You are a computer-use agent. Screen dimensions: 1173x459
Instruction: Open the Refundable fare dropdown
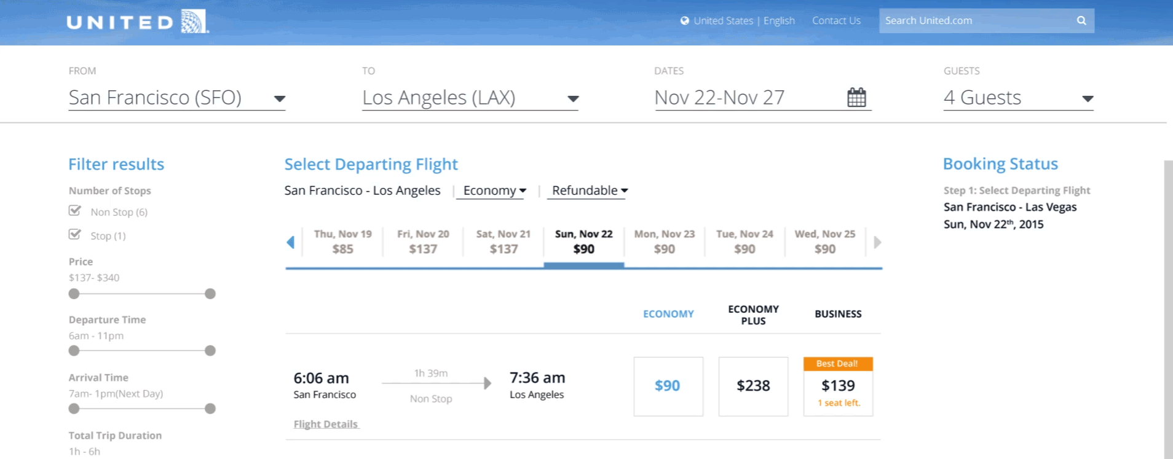click(x=590, y=190)
